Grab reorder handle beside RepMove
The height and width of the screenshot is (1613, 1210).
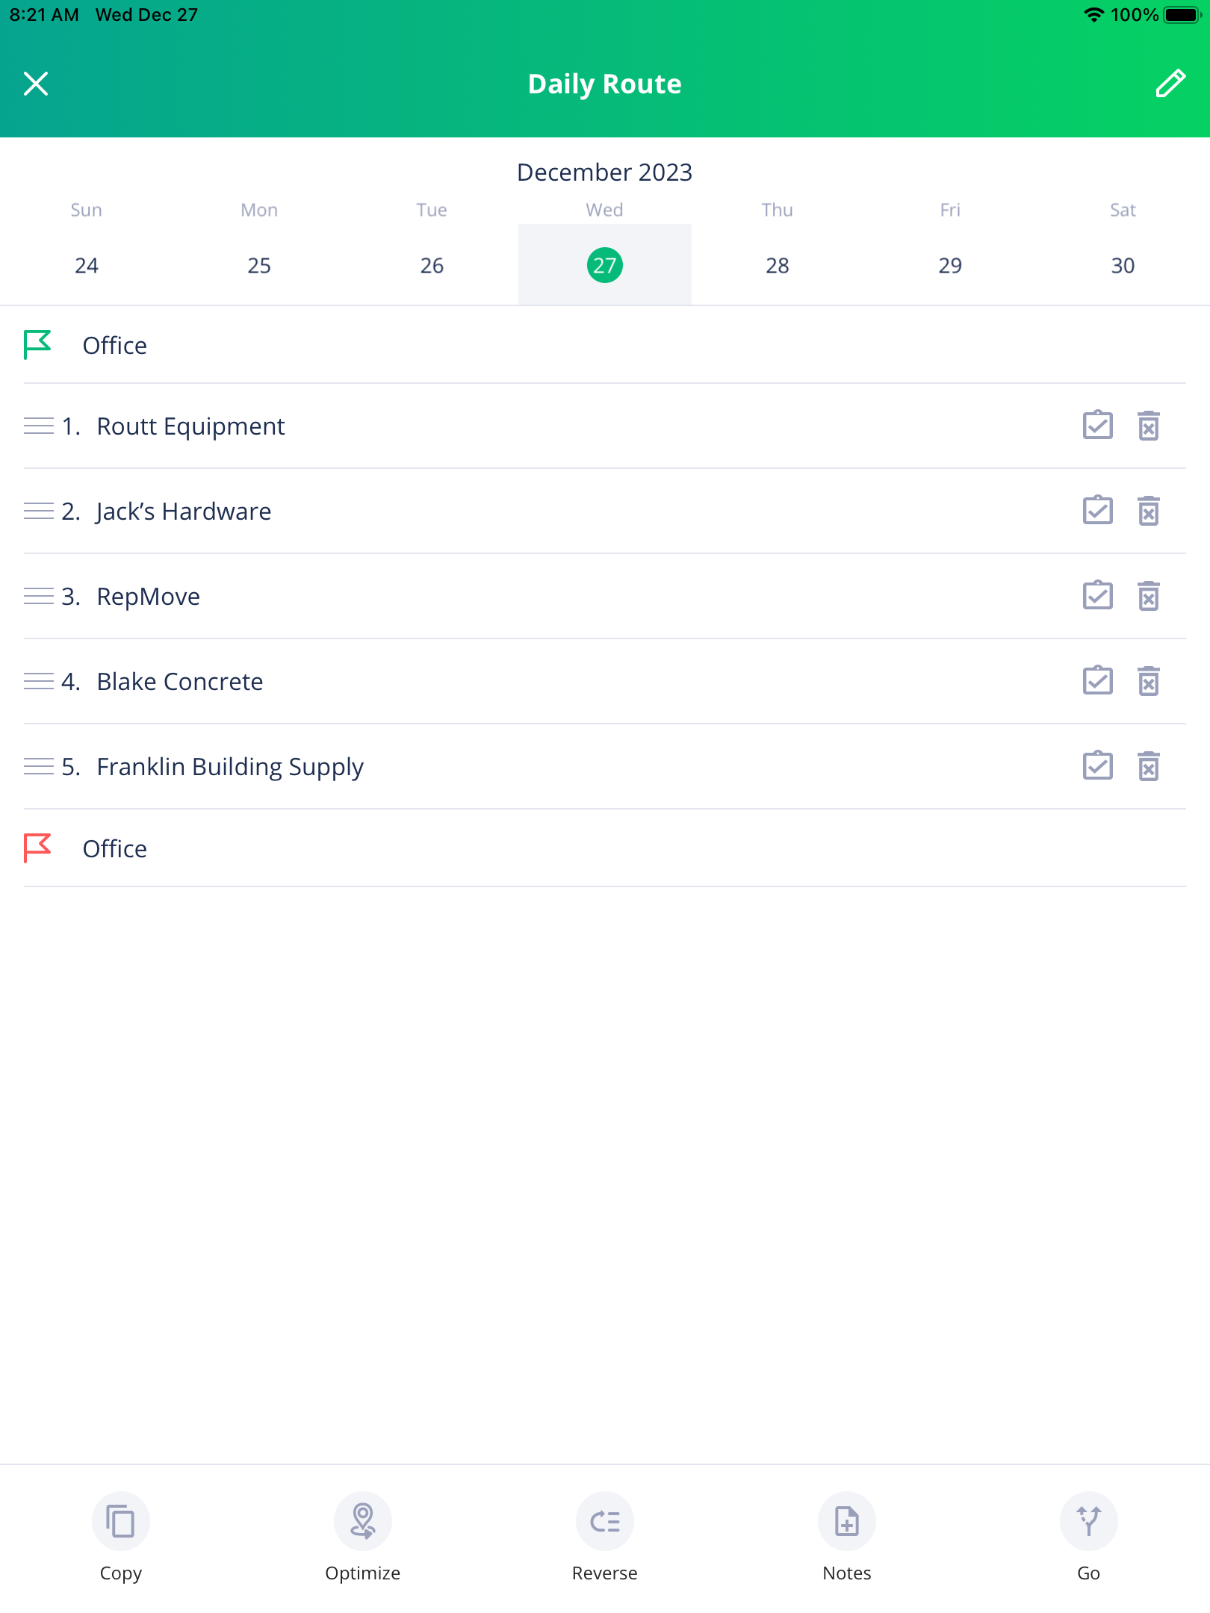[x=40, y=595]
